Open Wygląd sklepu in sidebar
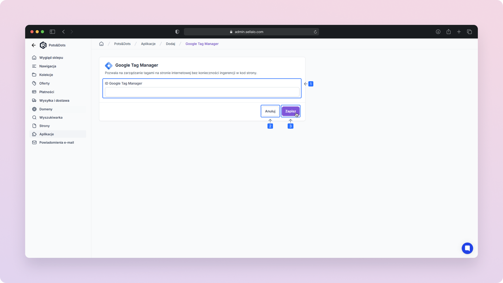 (x=51, y=58)
